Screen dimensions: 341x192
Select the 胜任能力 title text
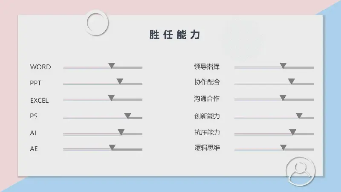pos(175,35)
